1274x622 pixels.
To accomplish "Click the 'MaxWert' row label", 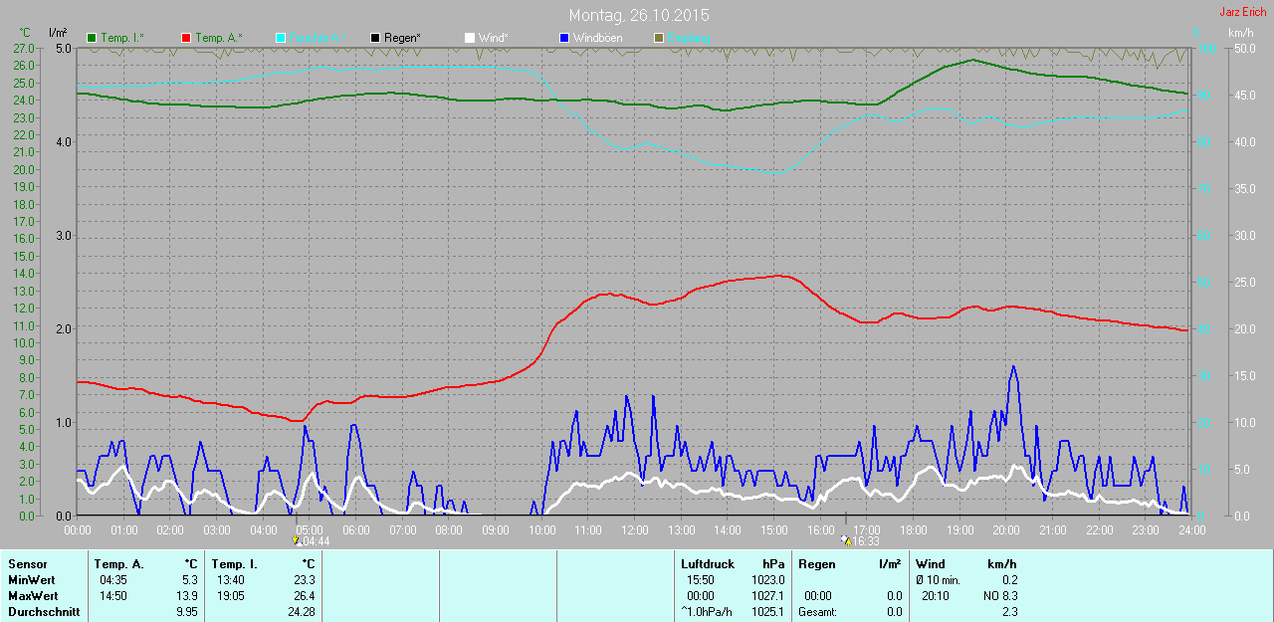I will click(32, 595).
